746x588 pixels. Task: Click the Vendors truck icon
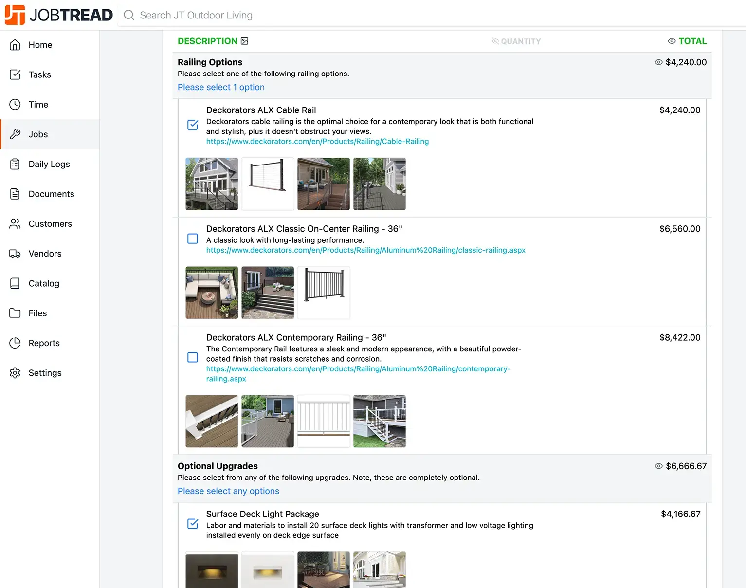coord(15,254)
